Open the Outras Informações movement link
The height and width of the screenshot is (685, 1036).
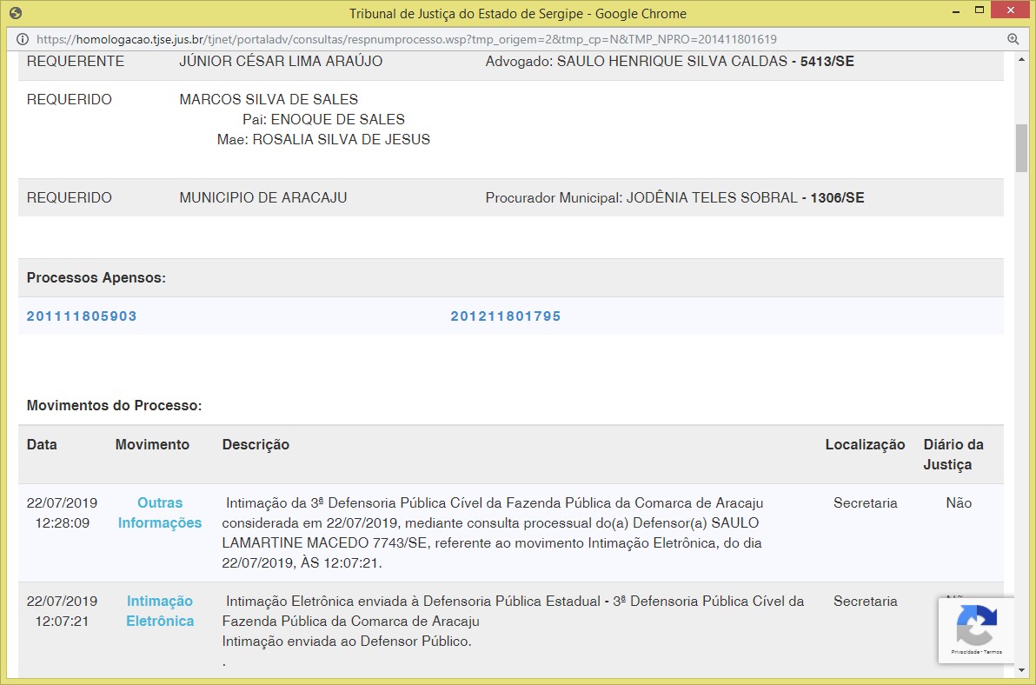click(160, 513)
